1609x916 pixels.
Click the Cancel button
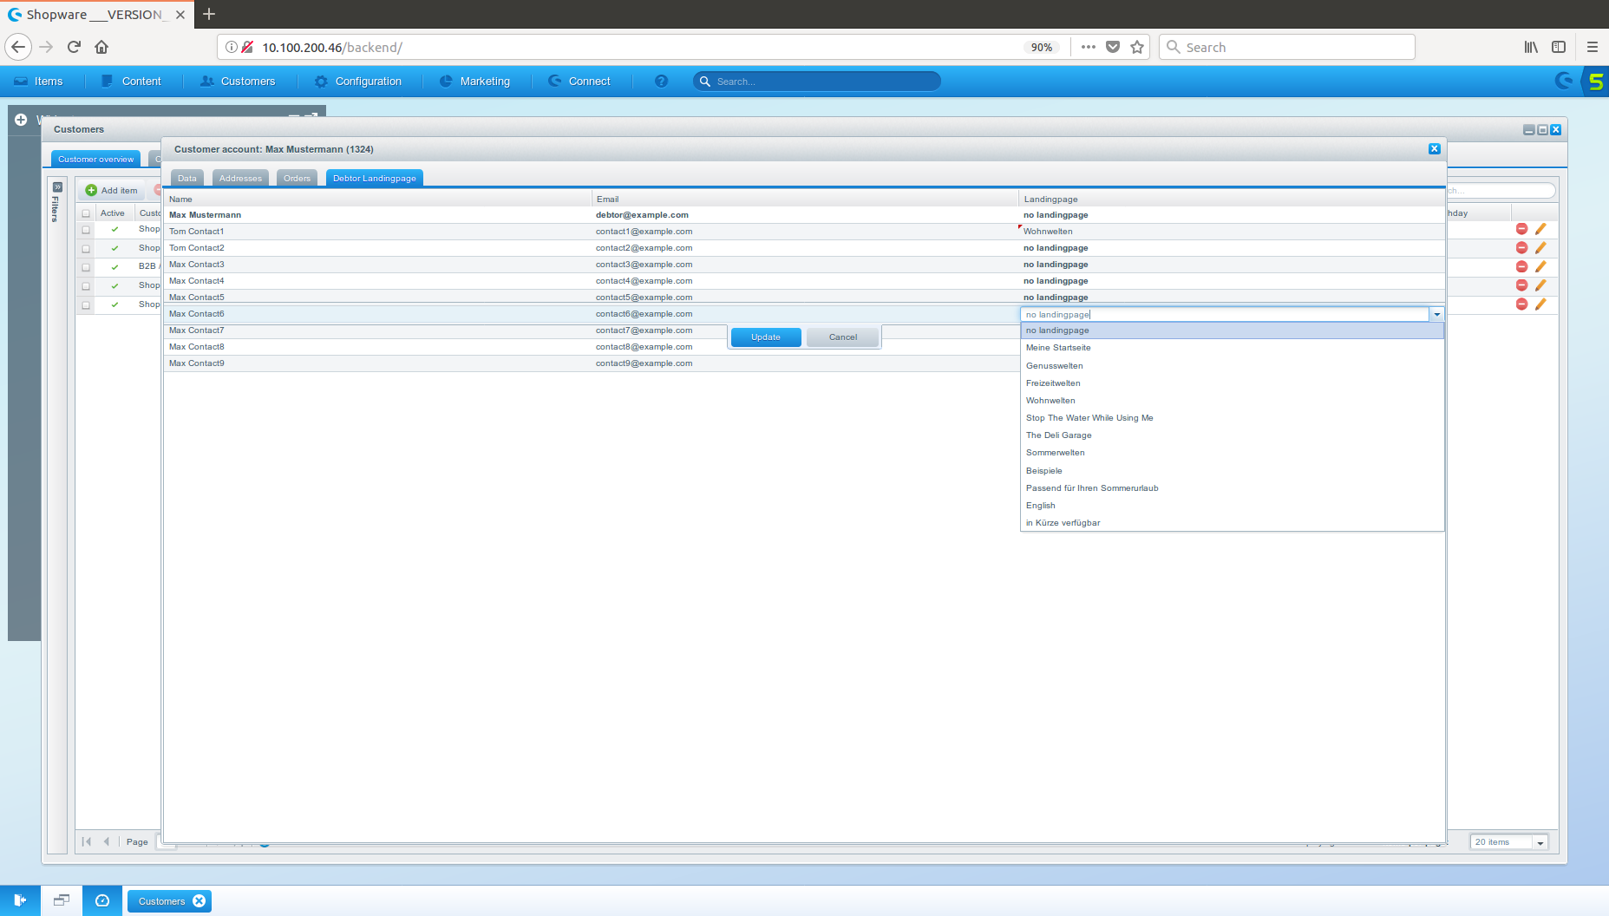coord(842,337)
